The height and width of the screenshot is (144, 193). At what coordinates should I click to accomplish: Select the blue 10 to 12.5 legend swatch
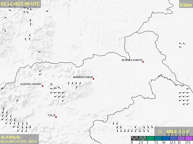[166, 138]
